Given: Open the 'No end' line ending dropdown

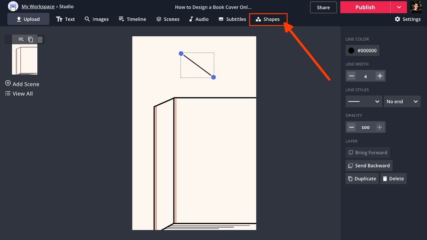Looking at the screenshot, I should pos(402,102).
